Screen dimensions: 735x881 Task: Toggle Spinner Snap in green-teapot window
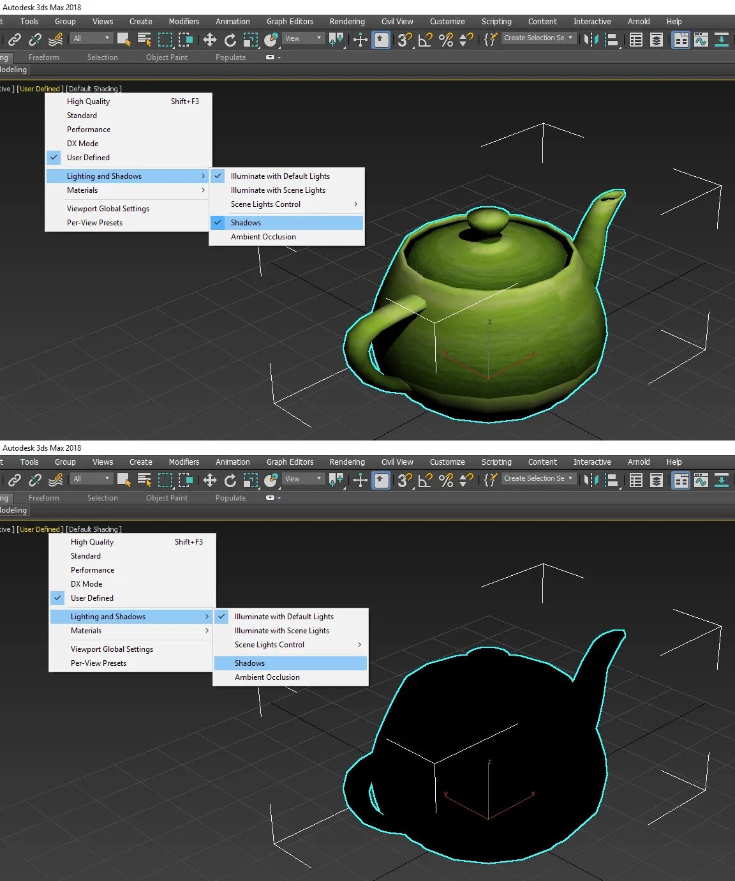[466, 40]
